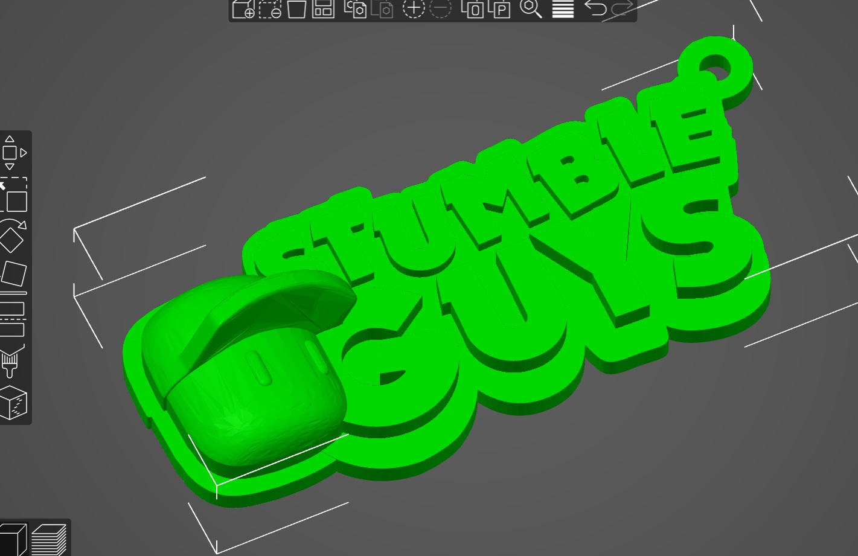Click the stacked-layers list icon in the toolbar
Screen dimensions: 858x556
click(562, 9)
